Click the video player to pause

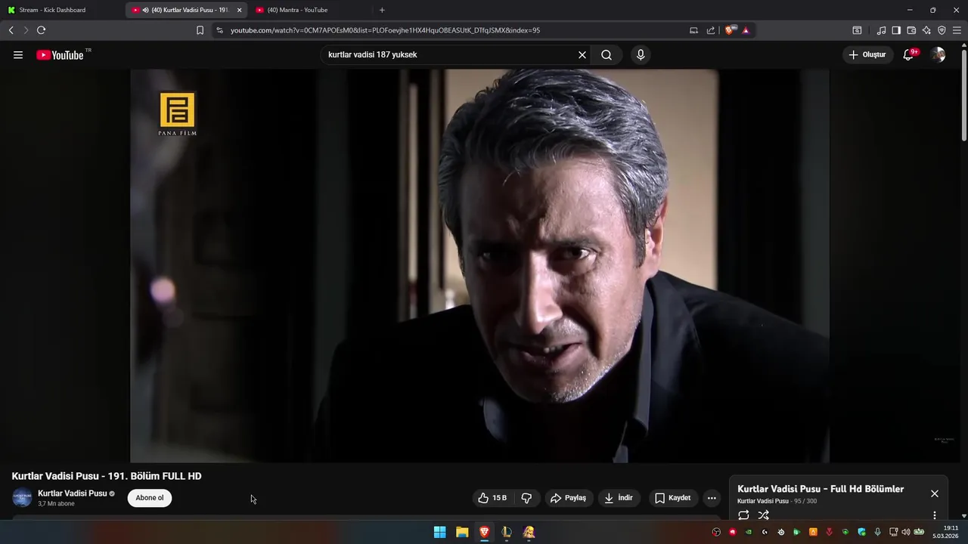click(x=479, y=266)
